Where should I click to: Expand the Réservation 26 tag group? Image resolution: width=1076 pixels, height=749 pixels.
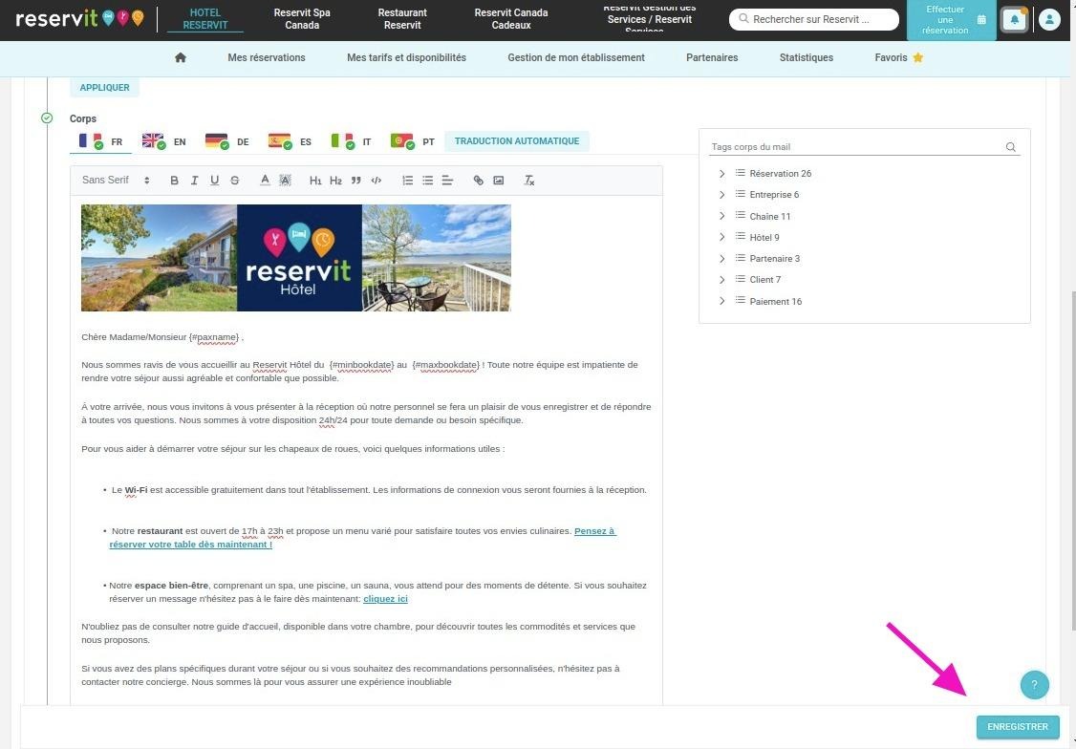(x=721, y=174)
